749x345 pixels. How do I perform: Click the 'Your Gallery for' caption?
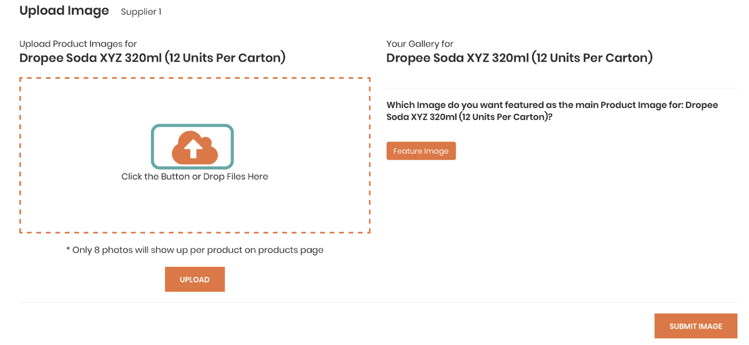pos(420,44)
